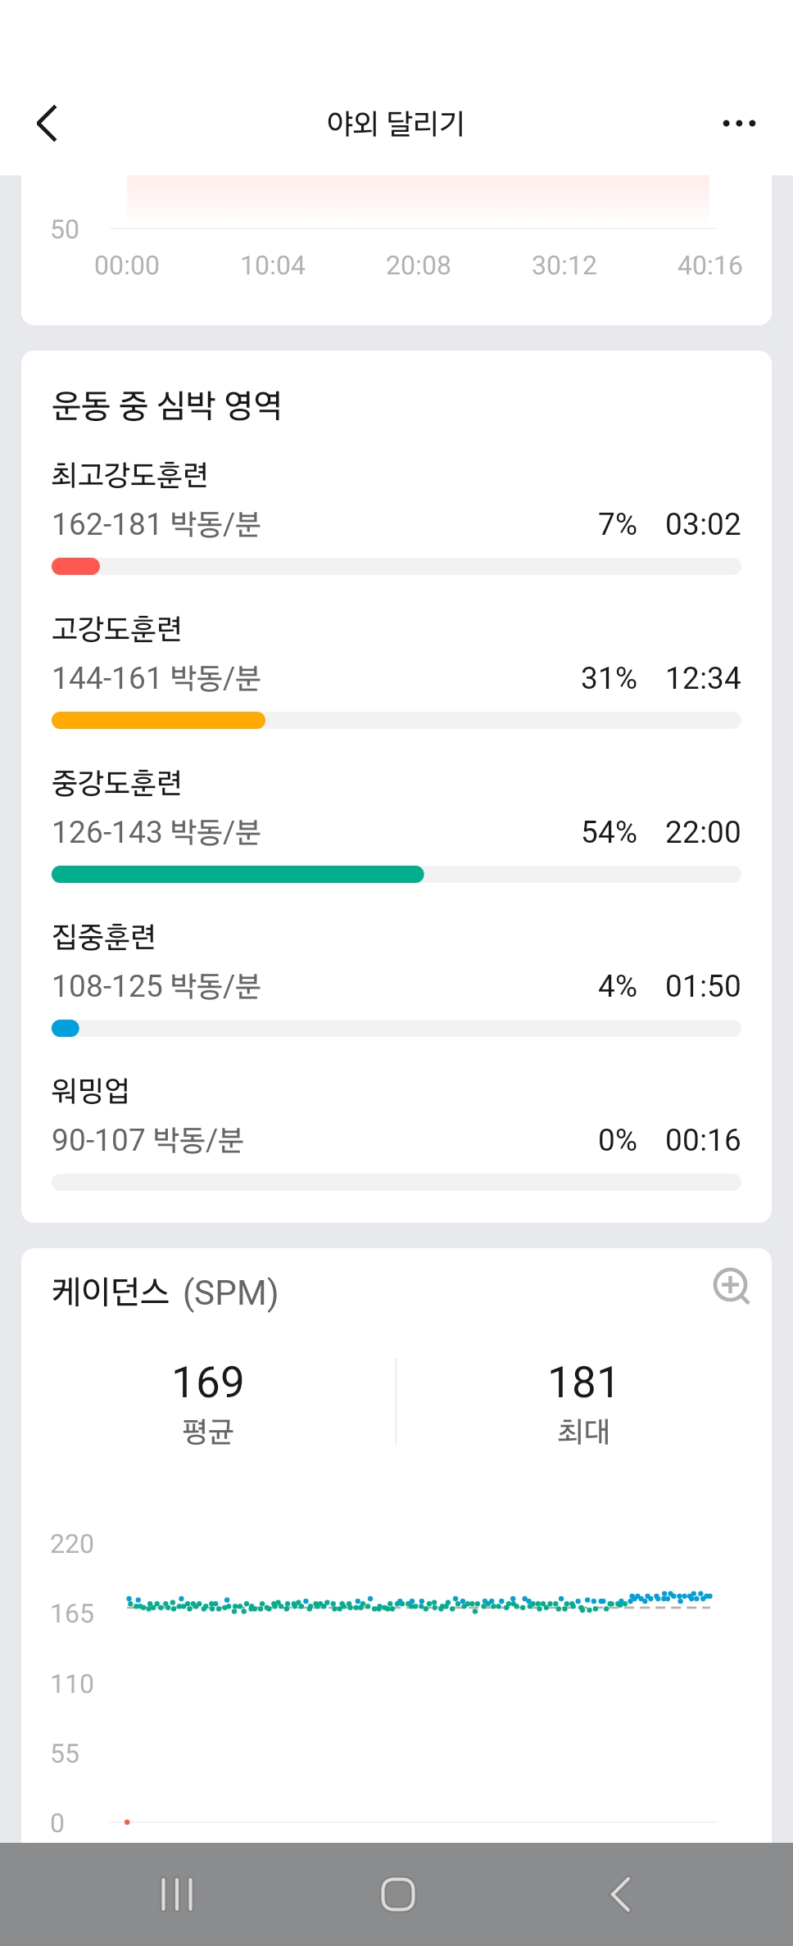Tap the blue 집중훈련 progress bar

click(66, 1029)
